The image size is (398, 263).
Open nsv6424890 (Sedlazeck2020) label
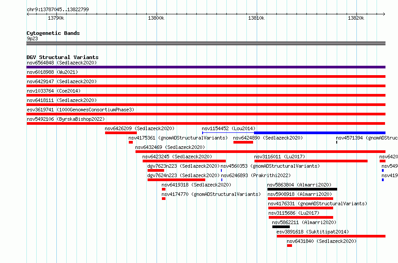pyautogui.click(x=268, y=138)
